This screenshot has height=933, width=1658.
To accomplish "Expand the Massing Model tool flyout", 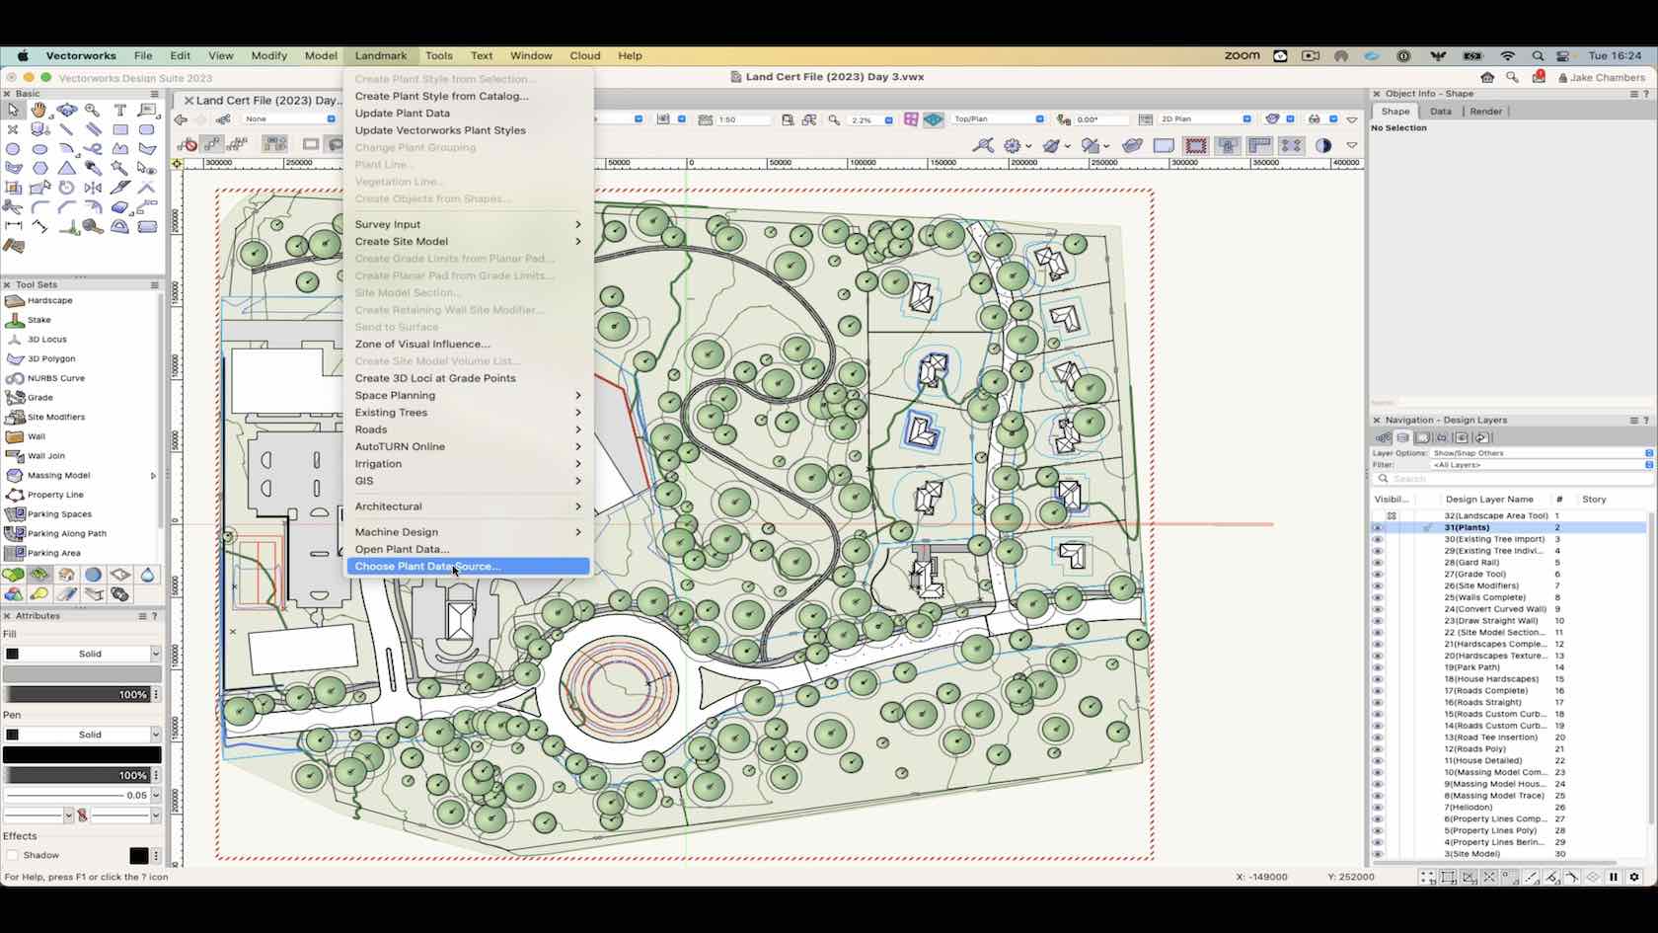I will click(x=153, y=475).
